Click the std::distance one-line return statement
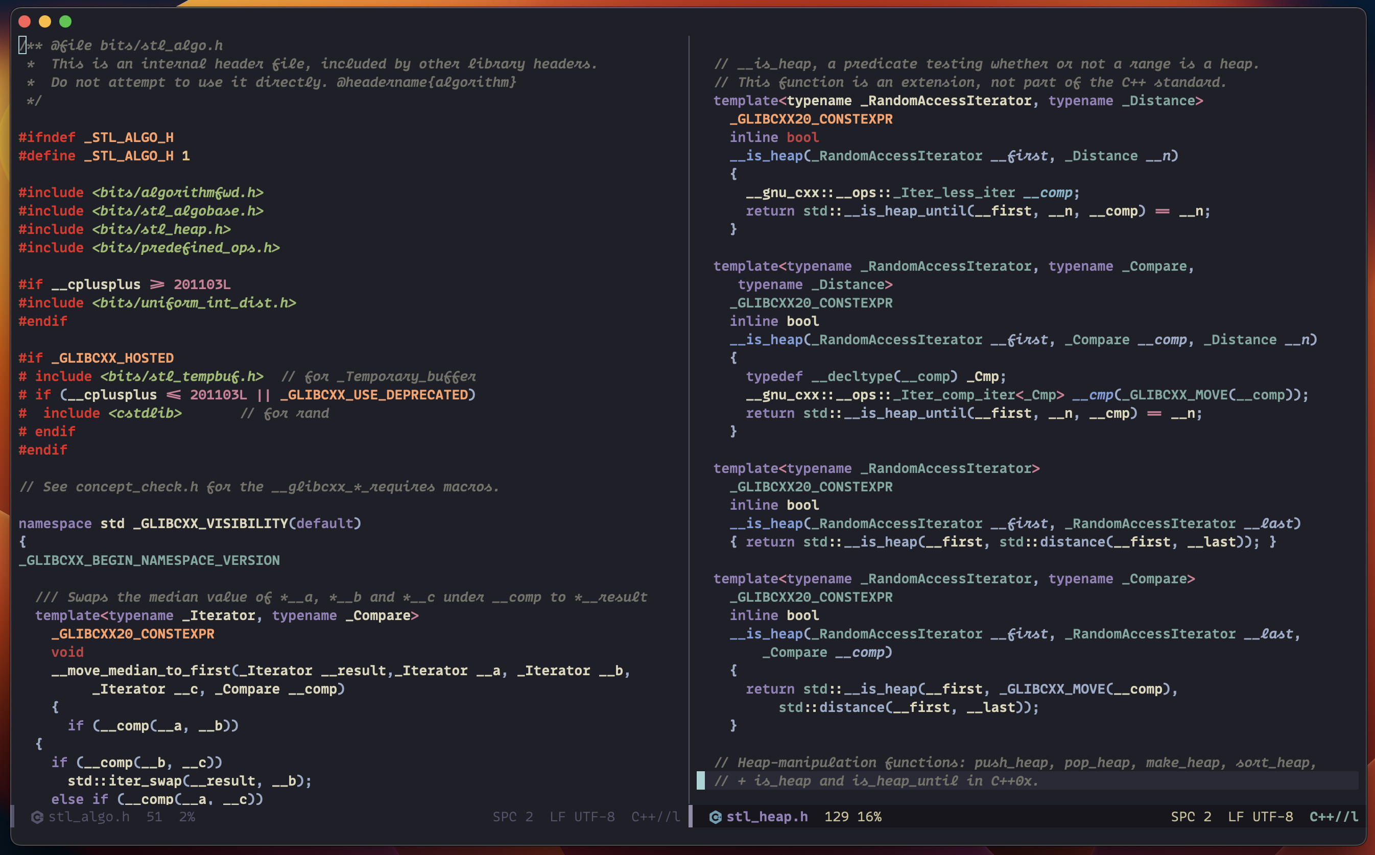1375x855 pixels. click(x=1003, y=542)
